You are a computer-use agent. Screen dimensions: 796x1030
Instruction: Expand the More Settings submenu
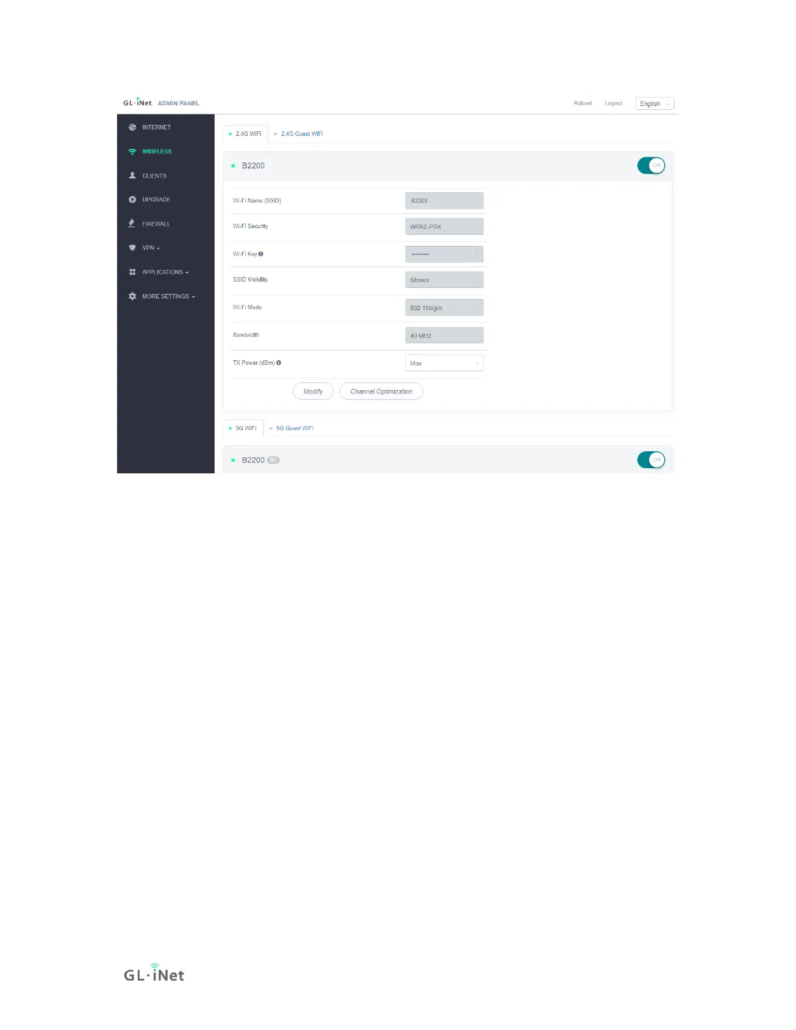(x=168, y=297)
